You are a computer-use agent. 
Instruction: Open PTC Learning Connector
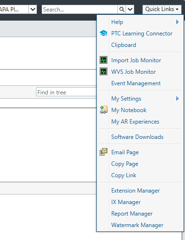point(142,34)
